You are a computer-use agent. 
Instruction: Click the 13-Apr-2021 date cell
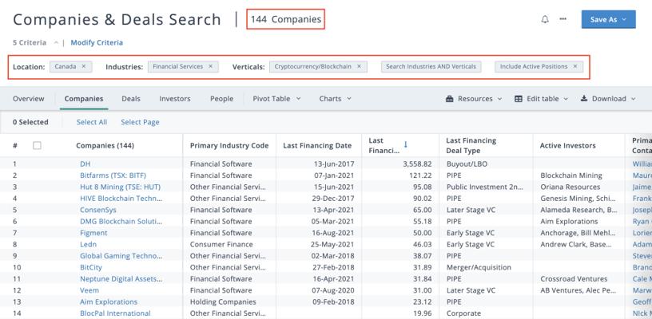click(334, 210)
